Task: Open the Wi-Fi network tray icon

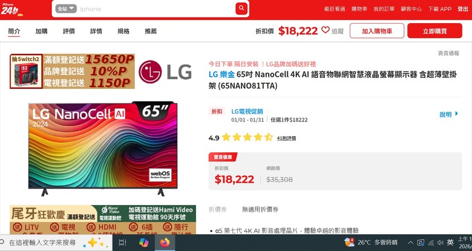Action: tap(431, 243)
